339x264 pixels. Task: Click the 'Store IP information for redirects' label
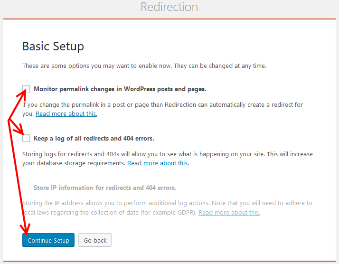point(105,188)
